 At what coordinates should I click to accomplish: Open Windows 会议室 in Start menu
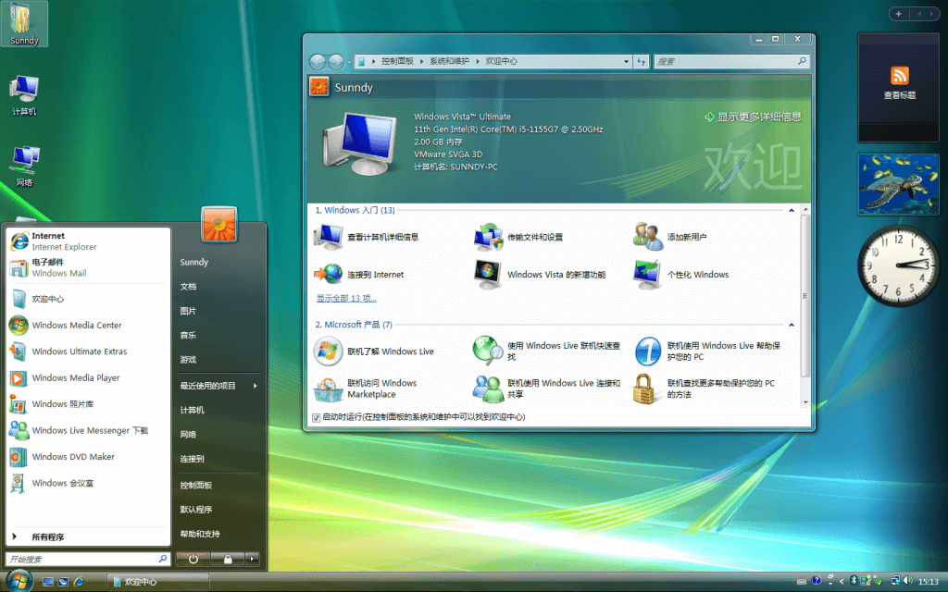tap(88, 483)
